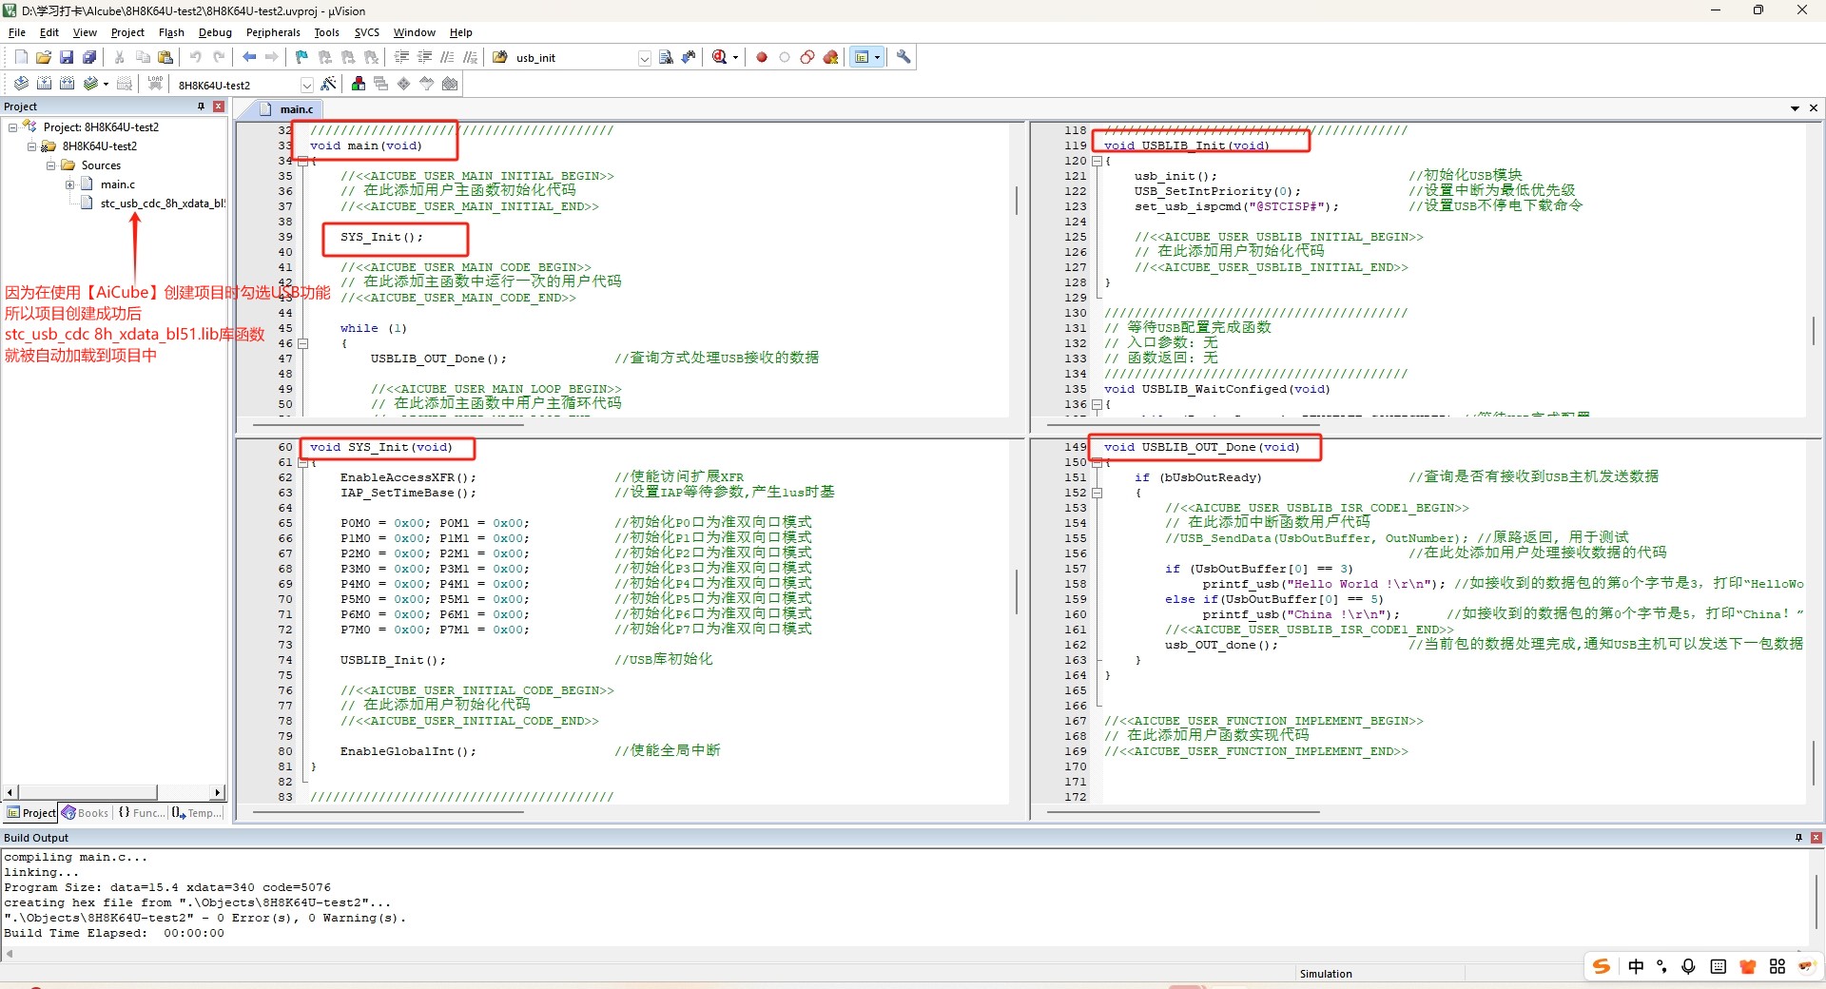Close the Project panel

pyautogui.click(x=219, y=107)
